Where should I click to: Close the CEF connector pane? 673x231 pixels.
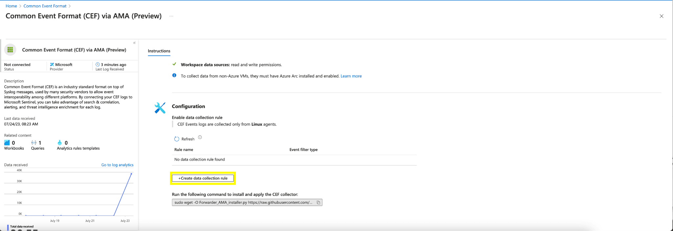coord(661,16)
